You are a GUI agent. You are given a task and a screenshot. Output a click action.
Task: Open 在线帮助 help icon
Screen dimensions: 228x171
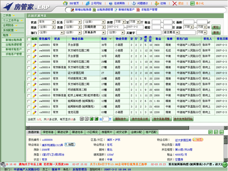tap(111, 3)
